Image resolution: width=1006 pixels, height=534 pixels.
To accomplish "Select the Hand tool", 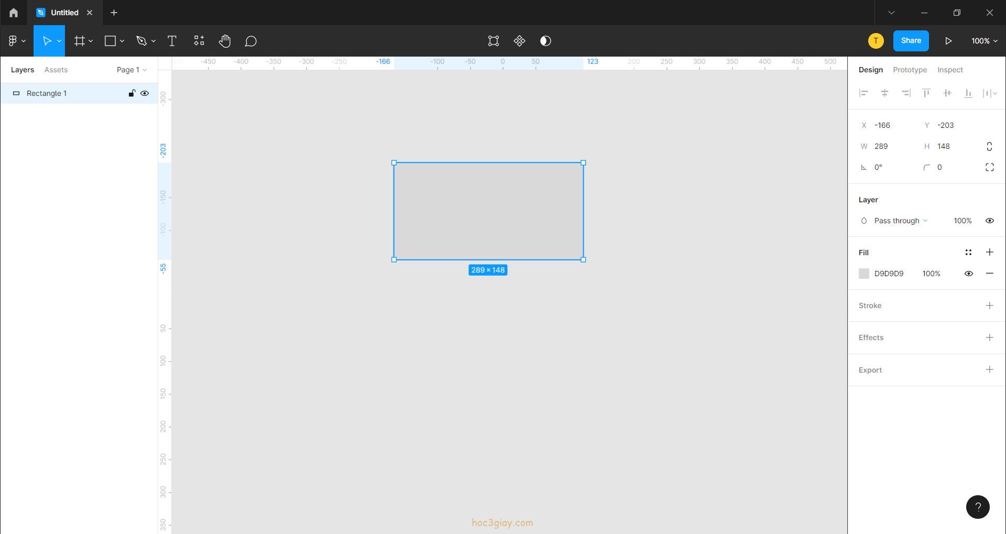I will click(225, 41).
